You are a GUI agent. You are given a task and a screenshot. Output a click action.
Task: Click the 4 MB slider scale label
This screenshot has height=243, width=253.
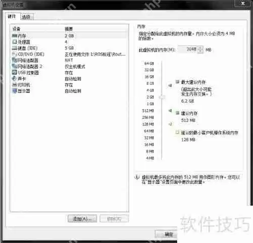150,158
